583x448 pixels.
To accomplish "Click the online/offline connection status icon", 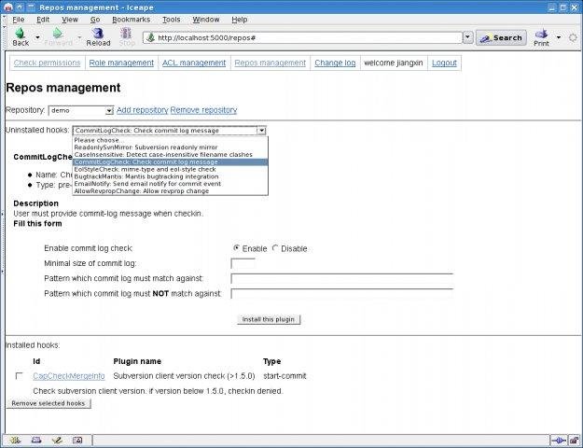I will pos(559,441).
